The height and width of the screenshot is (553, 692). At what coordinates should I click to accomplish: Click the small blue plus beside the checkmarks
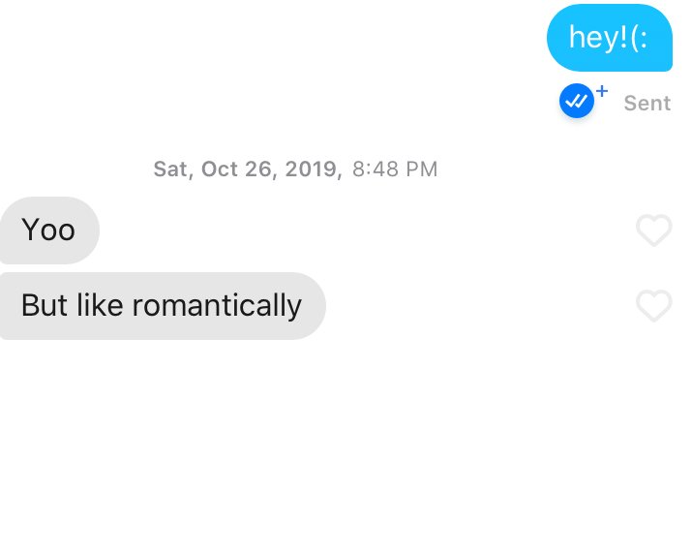click(x=602, y=91)
